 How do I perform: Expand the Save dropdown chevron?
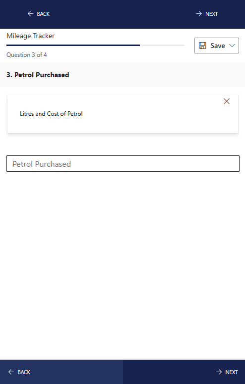click(232, 46)
